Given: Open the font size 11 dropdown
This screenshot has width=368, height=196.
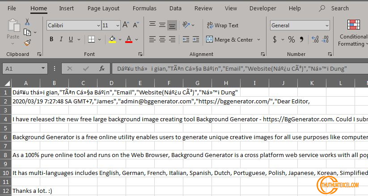Looking at the screenshot, I should click(118, 26).
